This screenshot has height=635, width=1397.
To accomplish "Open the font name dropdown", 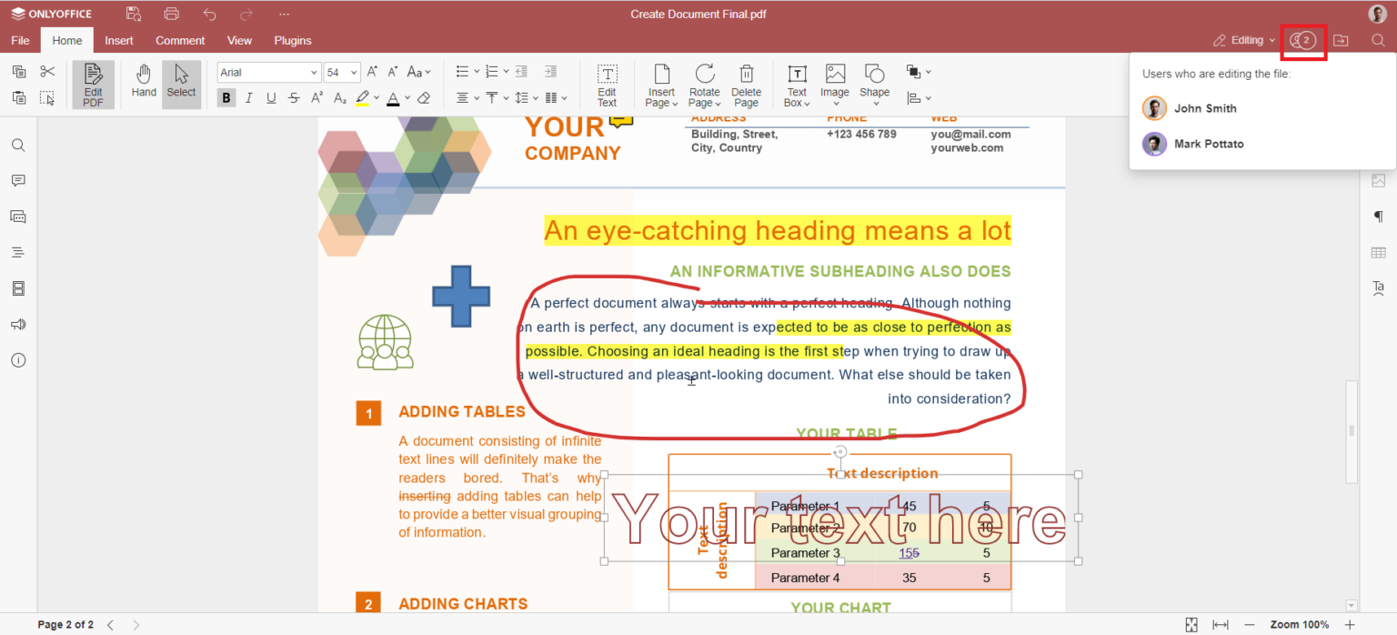I will 314,72.
